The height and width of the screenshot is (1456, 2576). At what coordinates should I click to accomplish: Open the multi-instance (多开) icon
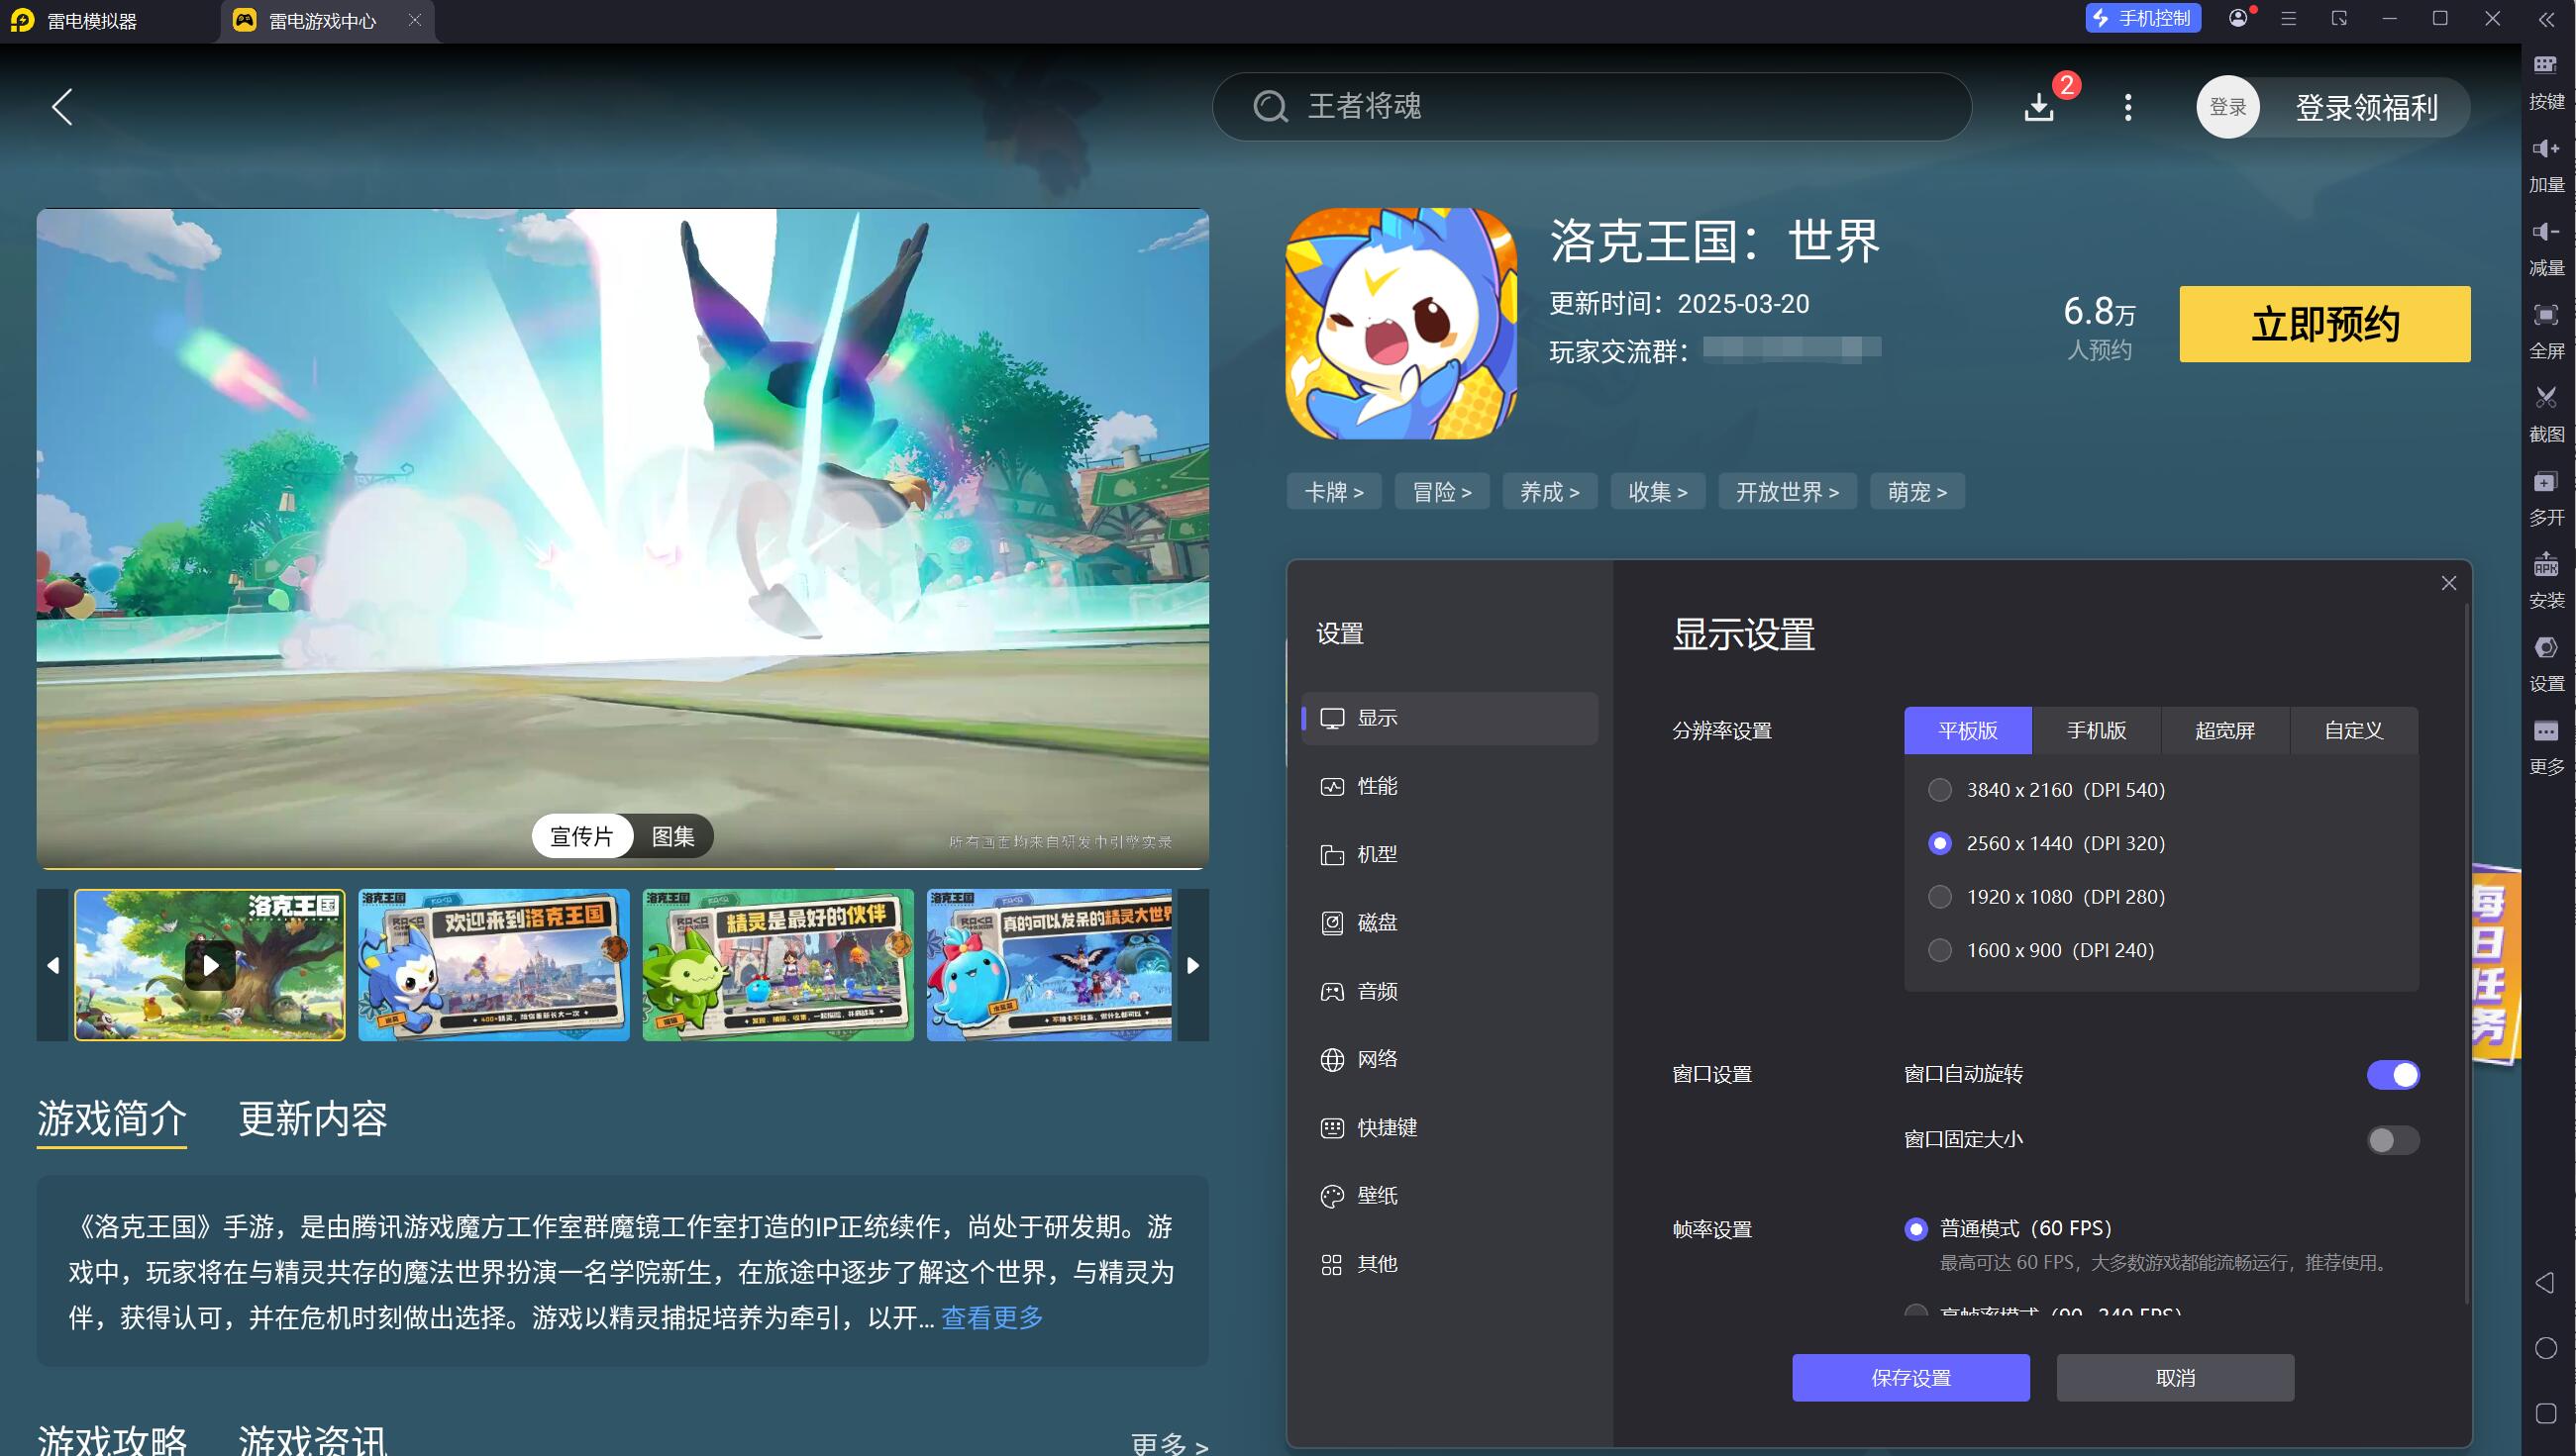tap(2545, 483)
